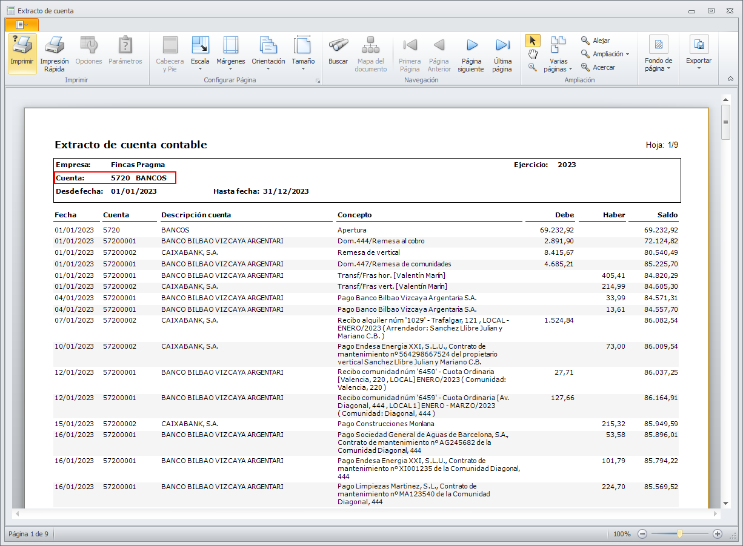Click the vertical scrollbar down arrow

pyautogui.click(x=725, y=503)
